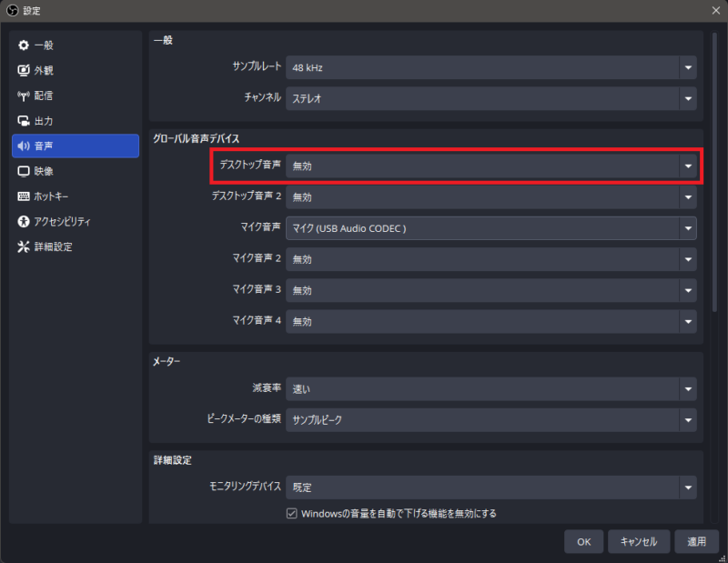Screen dimensions: 728x563
Task: Click the 配信 antenna icon in sidebar
Action: (x=24, y=96)
